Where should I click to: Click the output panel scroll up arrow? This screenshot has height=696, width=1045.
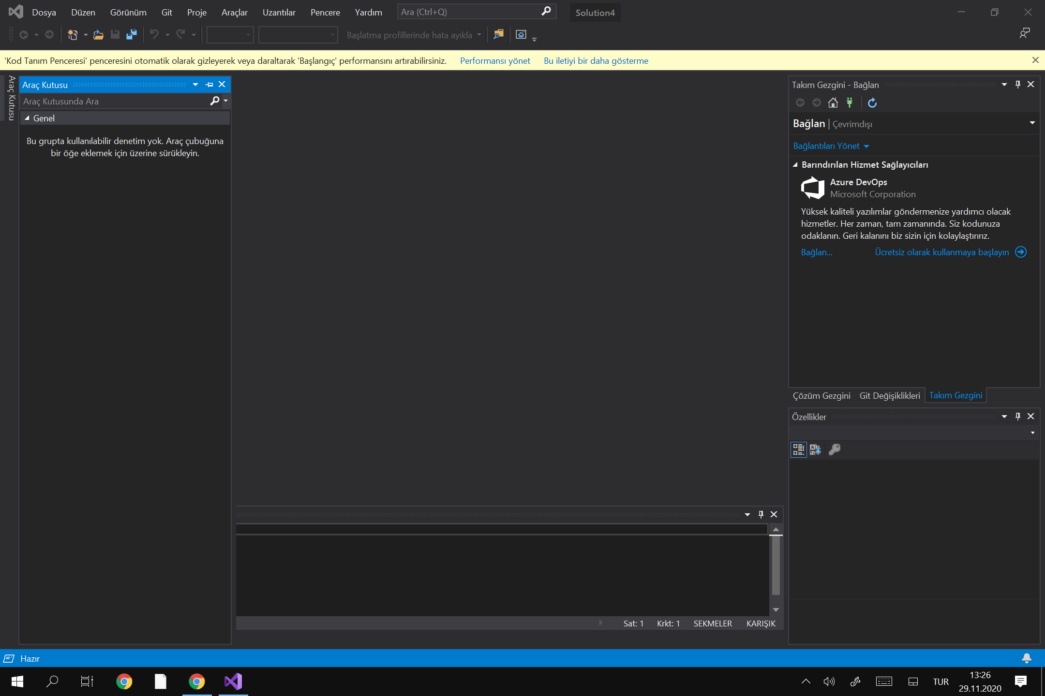click(x=776, y=530)
